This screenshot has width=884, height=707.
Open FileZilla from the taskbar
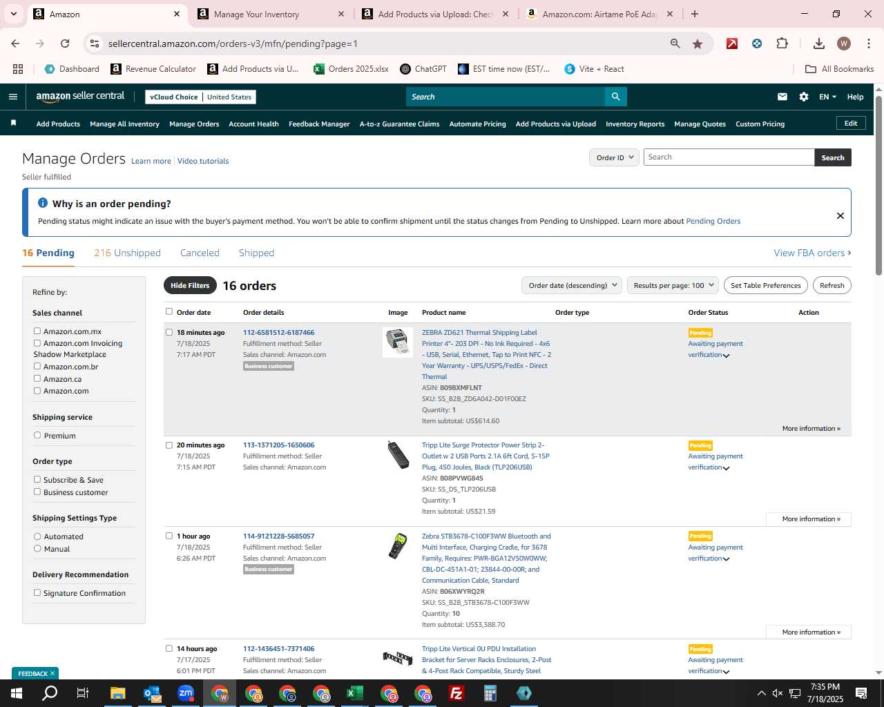(457, 693)
